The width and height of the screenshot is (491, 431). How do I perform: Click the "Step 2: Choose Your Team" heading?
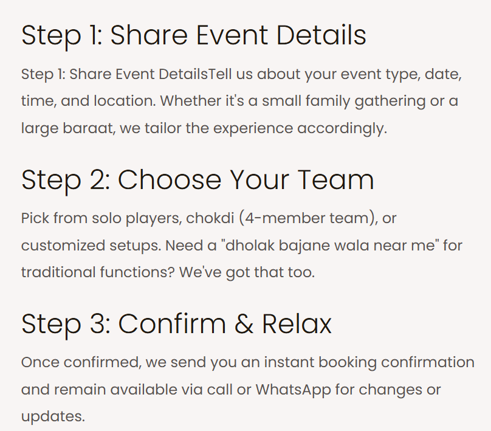click(x=197, y=180)
